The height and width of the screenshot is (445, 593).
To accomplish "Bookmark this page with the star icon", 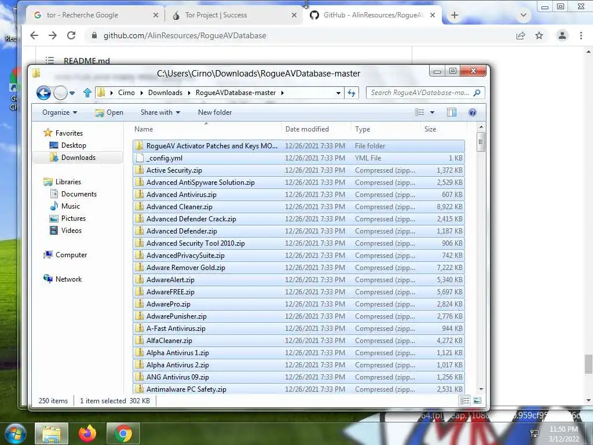I will 539,35.
